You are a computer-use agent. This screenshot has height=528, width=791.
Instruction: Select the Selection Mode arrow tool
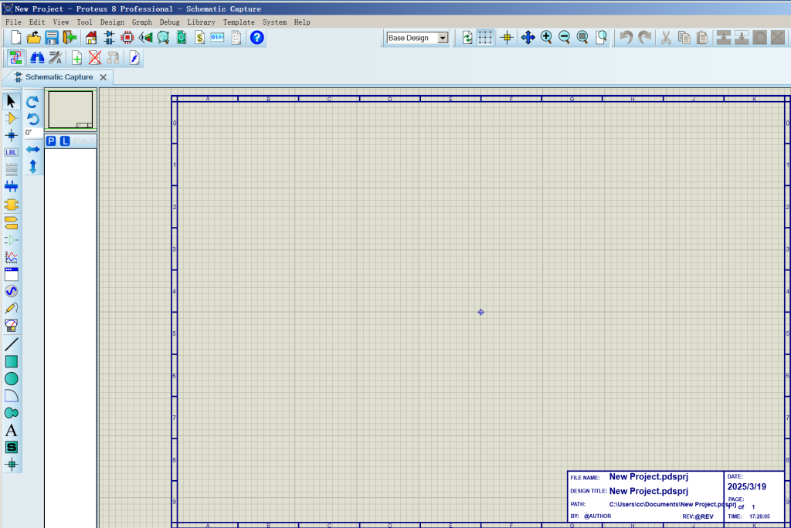coord(11,101)
